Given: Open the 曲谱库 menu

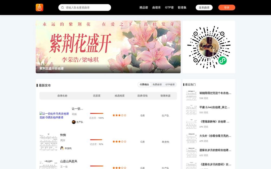Looking at the screenshot, I should click(156, 8).
